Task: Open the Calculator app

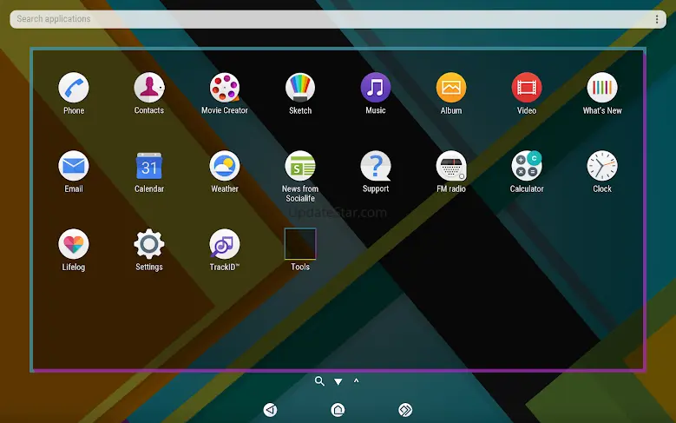Action: click(x=527, y=166)
